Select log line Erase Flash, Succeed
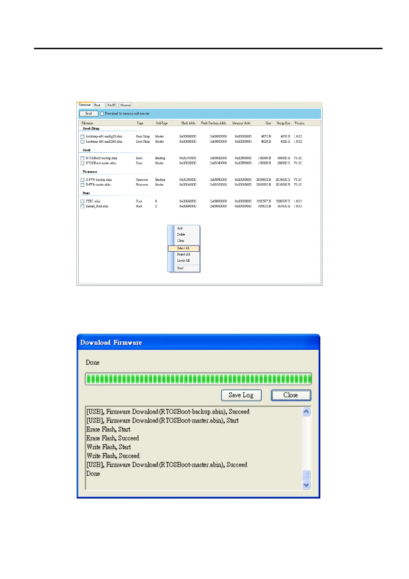 pyautogui.click(x=113, y=438)
